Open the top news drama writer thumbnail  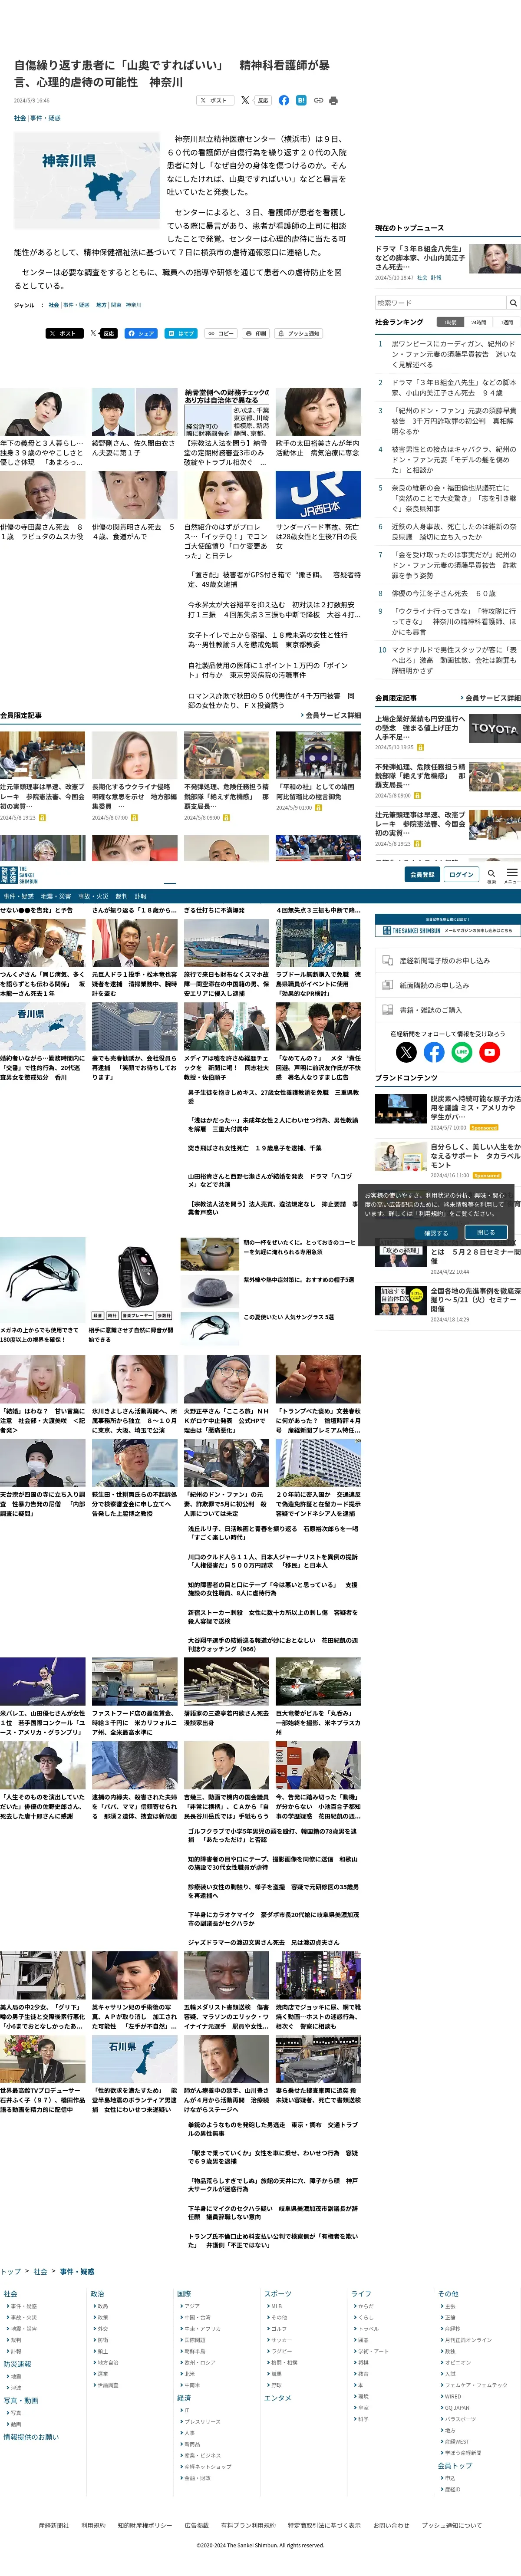click(x=495, y=259)
